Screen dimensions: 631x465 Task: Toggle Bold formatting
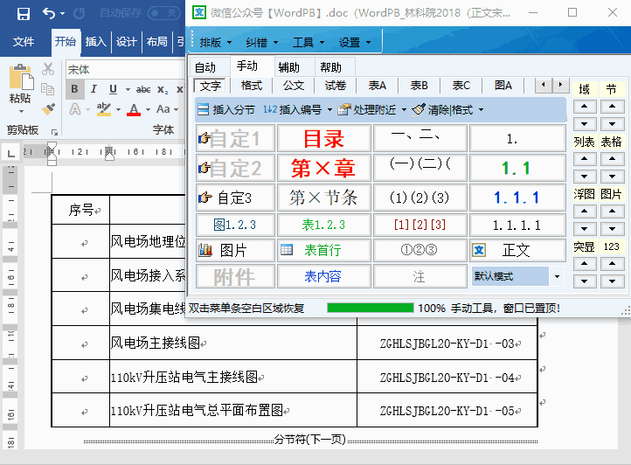75,89
